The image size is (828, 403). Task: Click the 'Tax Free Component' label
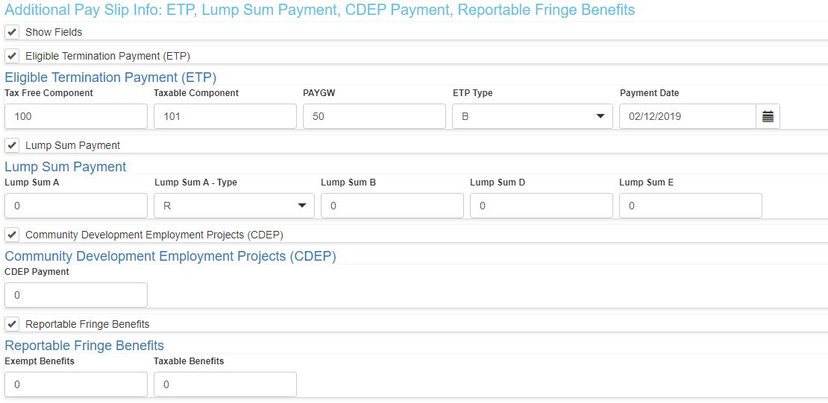pos(49,93)
